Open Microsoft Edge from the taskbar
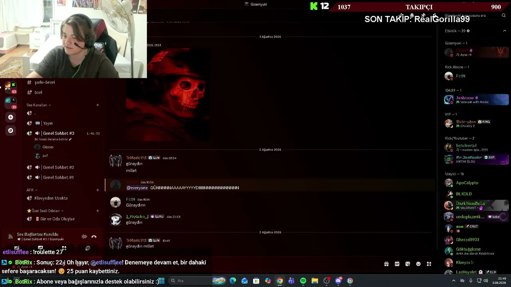This screenshot has width=511, height=287. 233,281
